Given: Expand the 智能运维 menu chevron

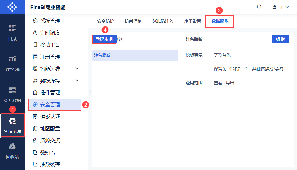Looking at the screenshot, I should pyautogui.click(x=77, y=69).
